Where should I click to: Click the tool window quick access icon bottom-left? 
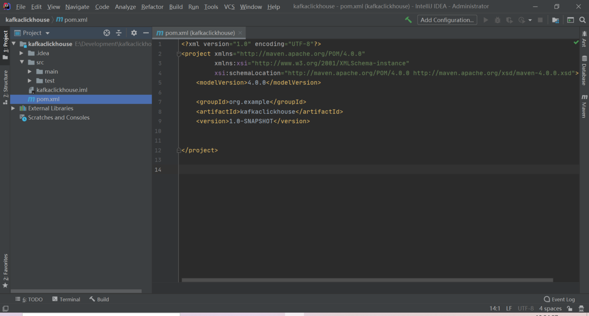tap(5, 309)
